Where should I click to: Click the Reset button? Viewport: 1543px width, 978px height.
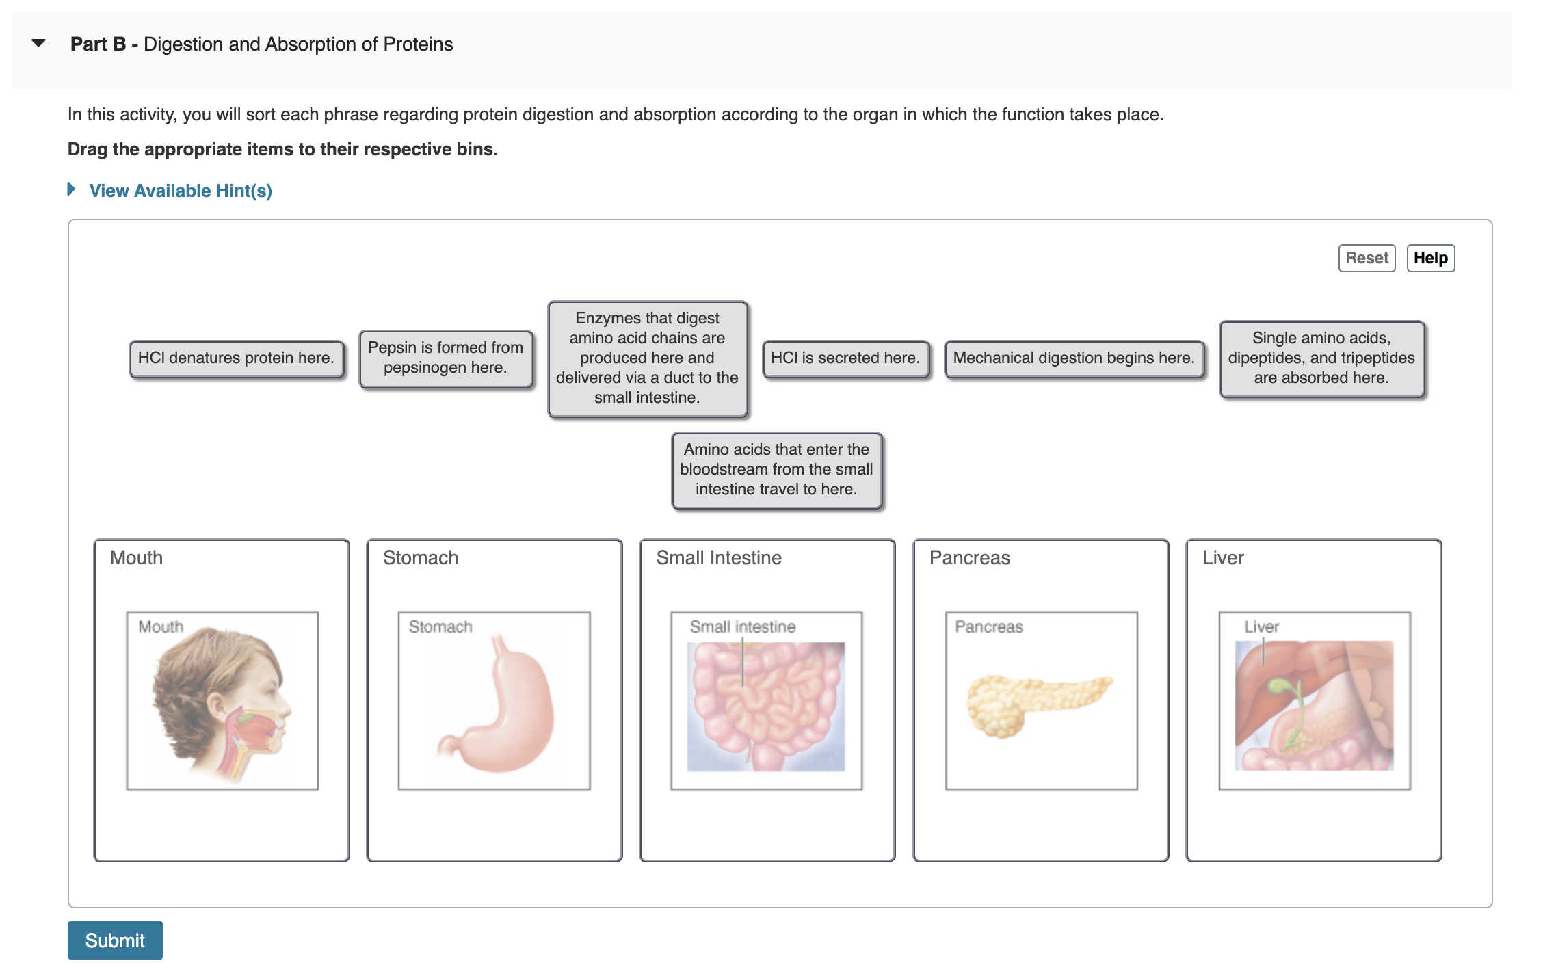pos(1367,258)
